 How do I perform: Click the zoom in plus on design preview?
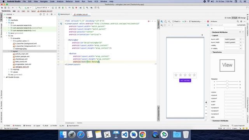pyautogui.click(x=206, y=107)
